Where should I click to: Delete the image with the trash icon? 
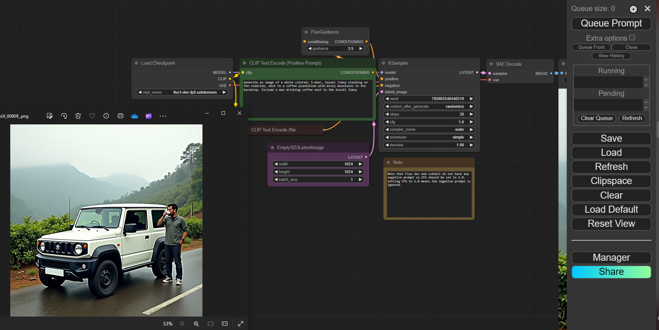(78, 116)
